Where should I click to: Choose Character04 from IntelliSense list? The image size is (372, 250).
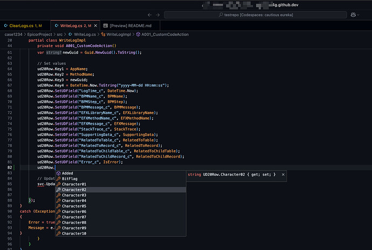click(x=121, y=200)
